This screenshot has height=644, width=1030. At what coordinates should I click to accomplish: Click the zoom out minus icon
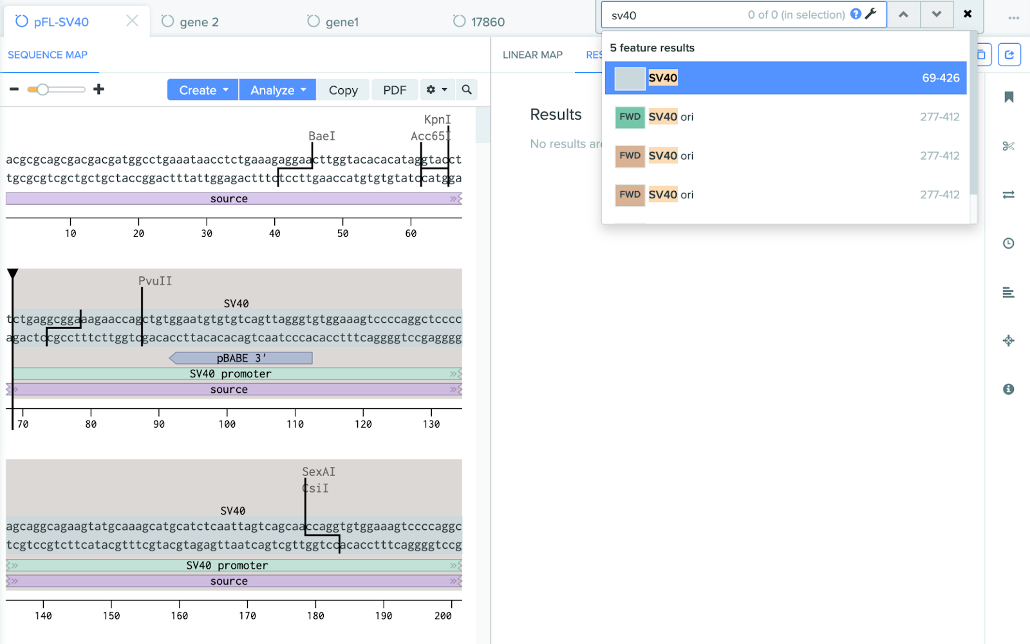click(x=14, y=90)
